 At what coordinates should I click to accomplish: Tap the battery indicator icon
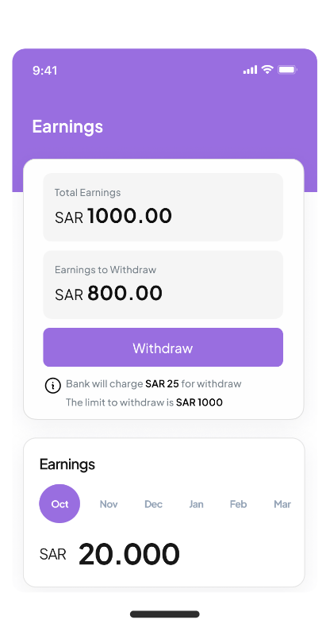tap(287, 70)
